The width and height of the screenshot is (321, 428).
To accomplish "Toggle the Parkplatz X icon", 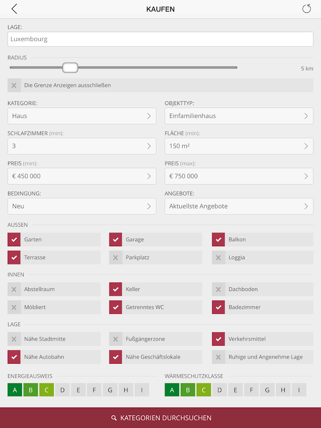I will pyautogui.click(x=116, y=258).
